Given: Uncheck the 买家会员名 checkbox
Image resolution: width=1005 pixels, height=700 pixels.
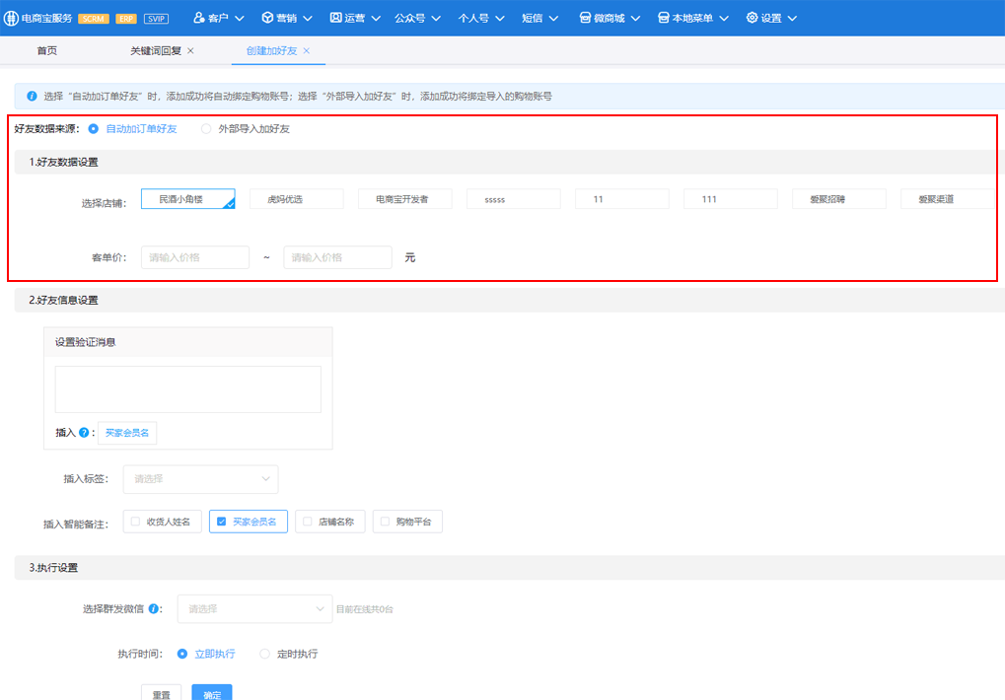Looking at the screenshot, I should click(221, 522).
